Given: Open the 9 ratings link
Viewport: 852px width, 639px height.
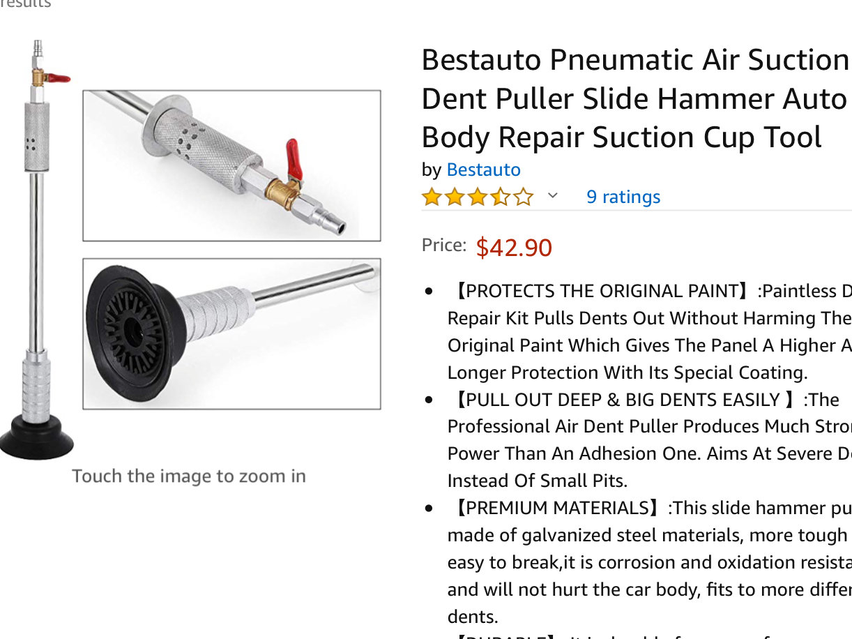Looking at the screenshot, I should pyautogui.click(x=623, y=197).
